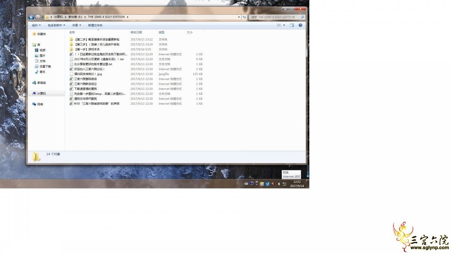This screenshot has height=254, width=451.
Task: Click THE SIMS 4 SGLY EDITION breadcrumb segment
Action: pyautogui.click(x=107, y=17)
